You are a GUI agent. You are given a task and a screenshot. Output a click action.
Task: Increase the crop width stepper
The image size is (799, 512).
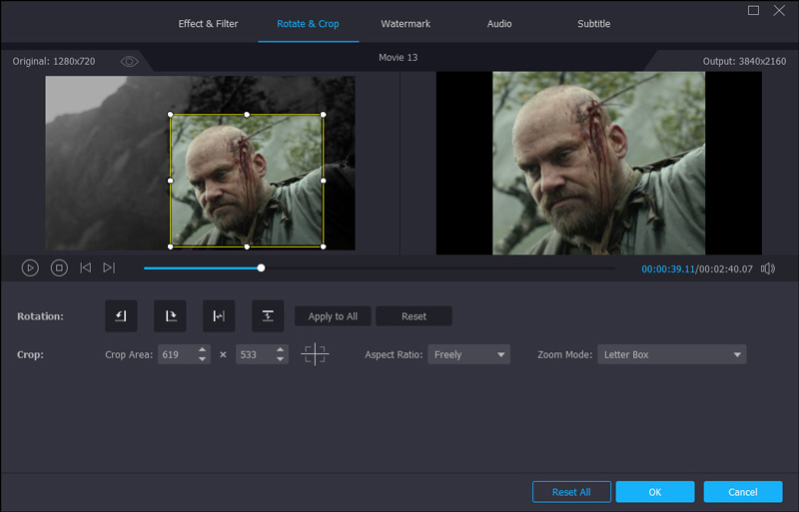coord(203,349)
